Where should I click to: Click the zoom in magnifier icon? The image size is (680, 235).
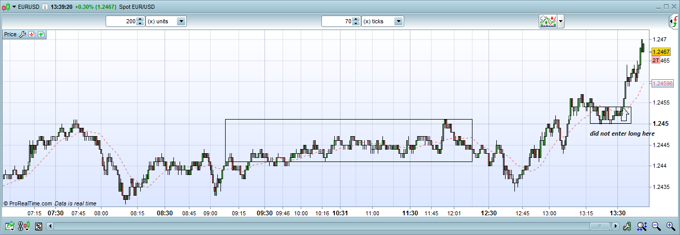click(670, 226)
